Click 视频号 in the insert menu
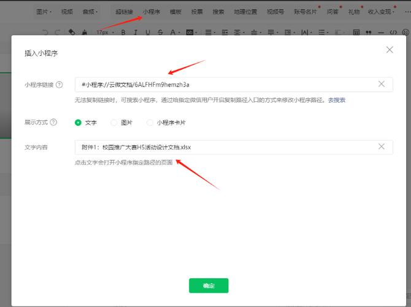411x307 pixels. pos(275,12)
